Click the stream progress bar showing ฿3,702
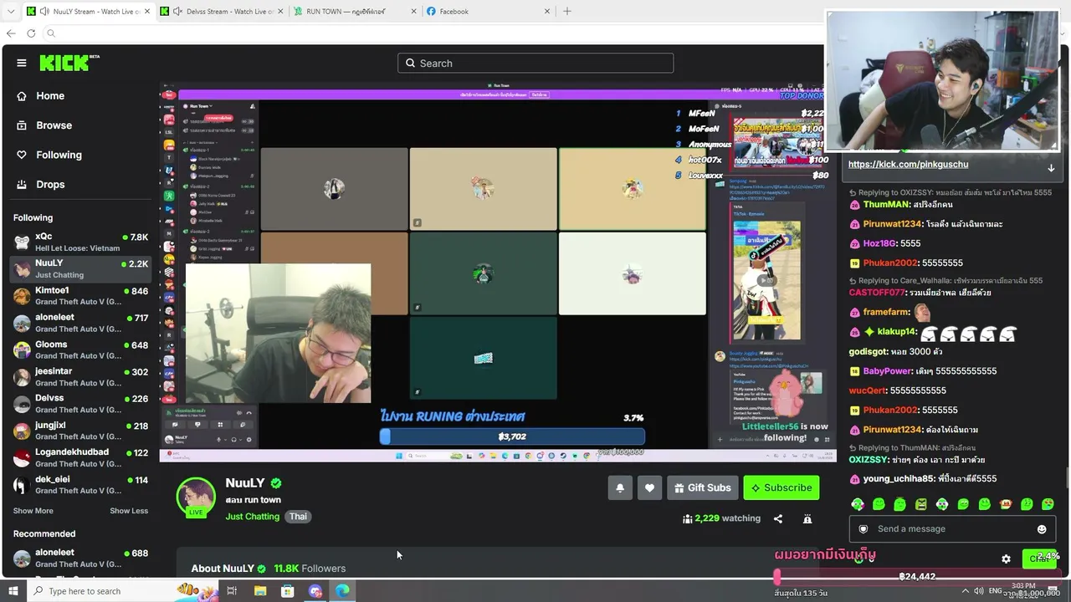 click(x=512, y=436)
